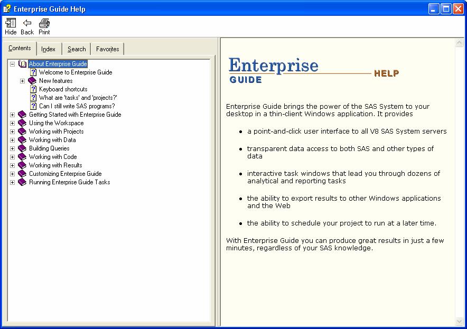Click the question page icon for What are 'tasks' and 'projects?'
The height and width of the screenshot is (329, 467).
point(33,98)
